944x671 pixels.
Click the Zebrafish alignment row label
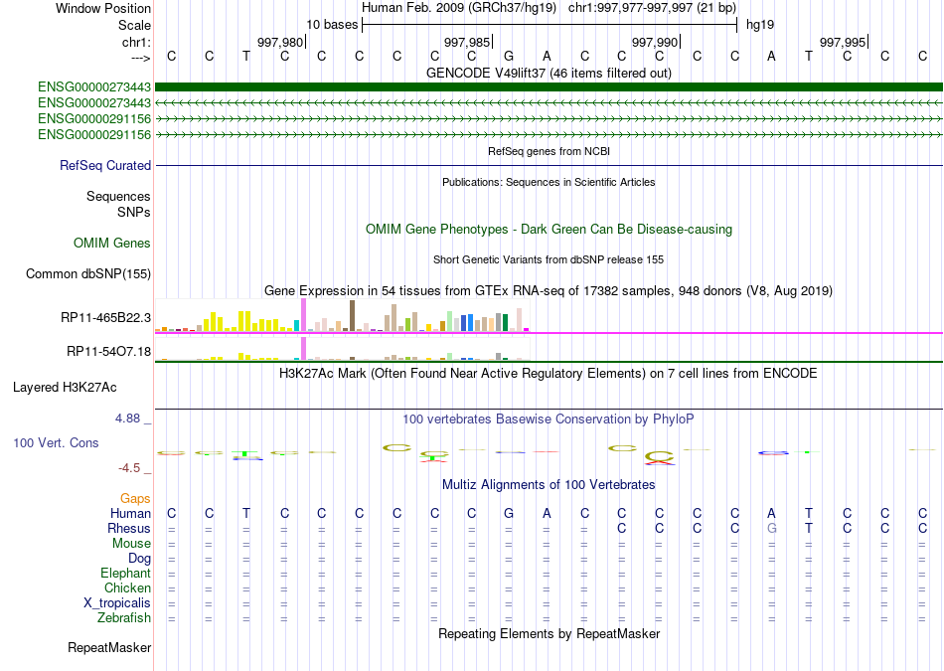124,618
